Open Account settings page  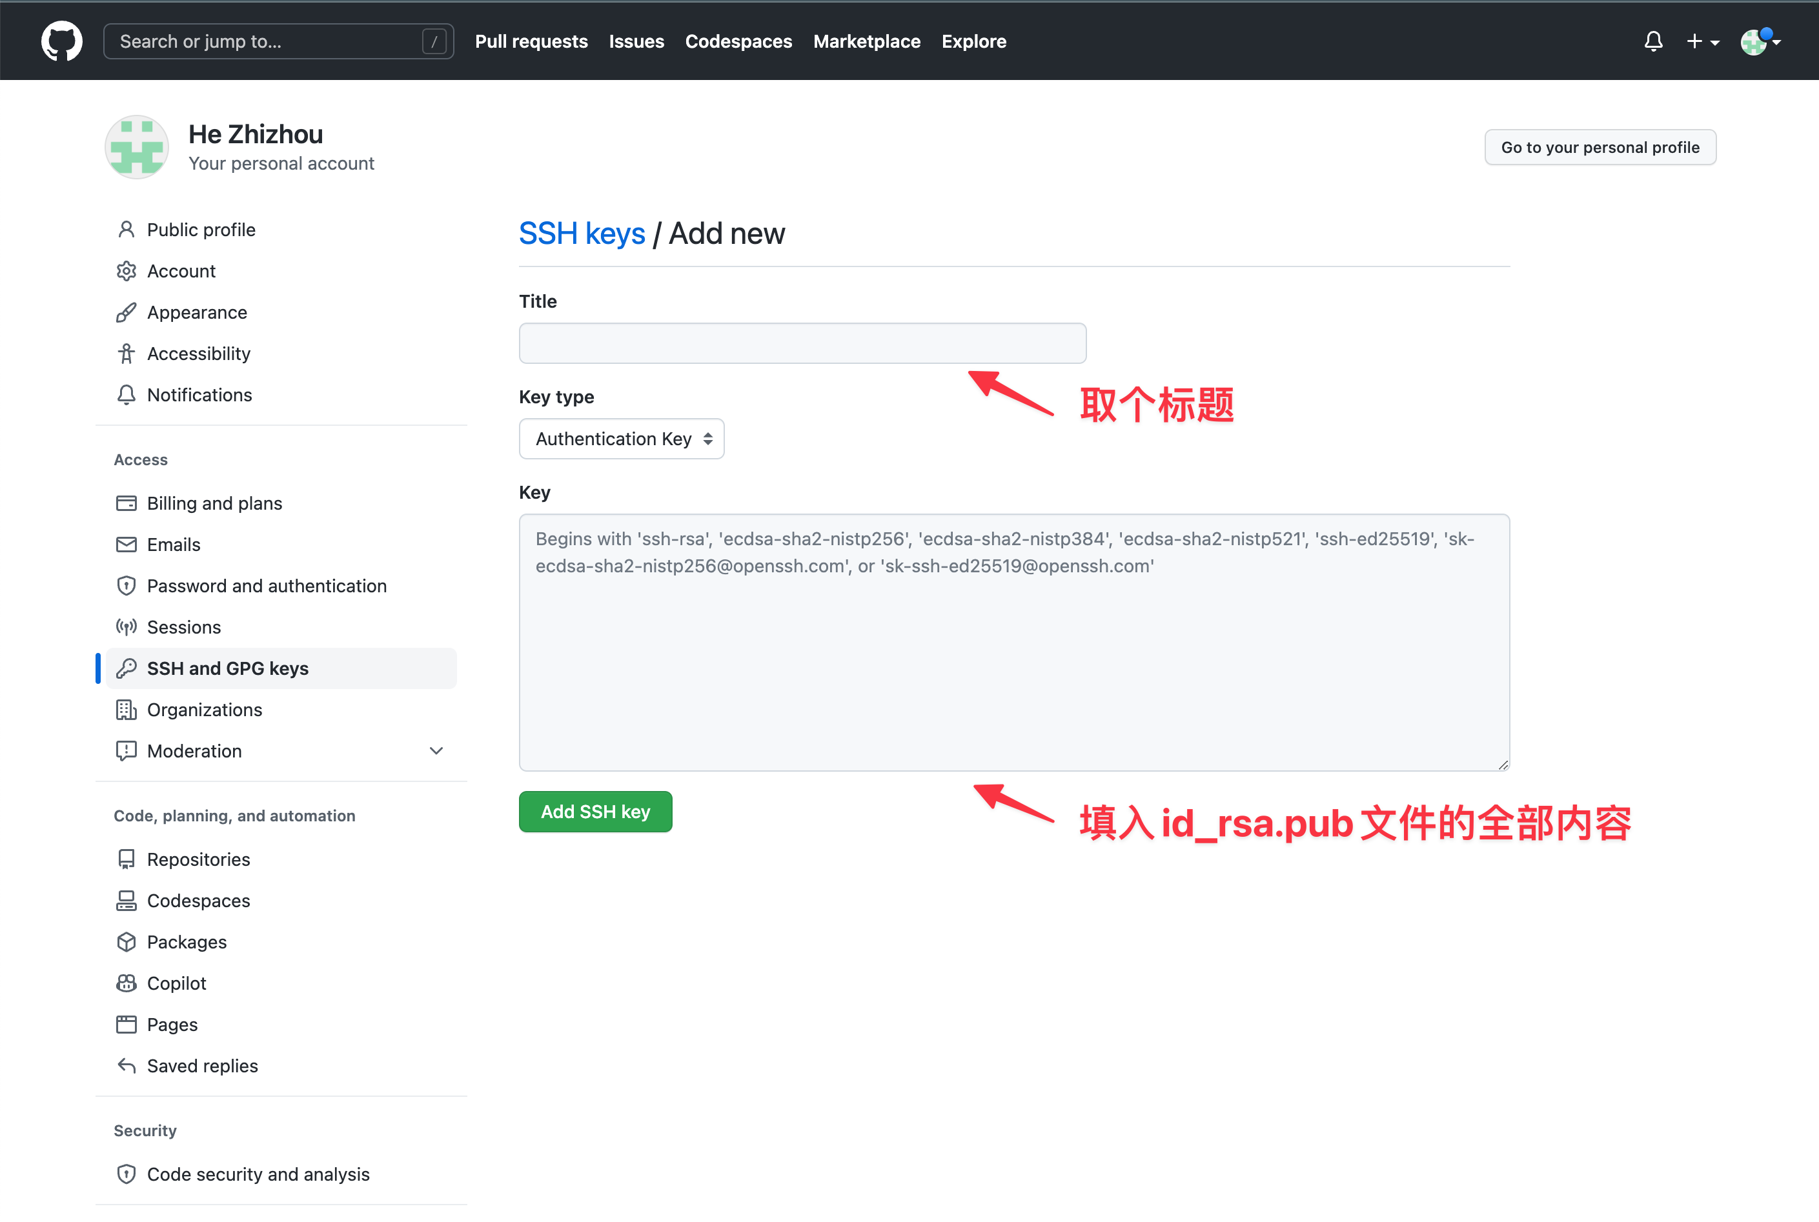coord(281,270)
